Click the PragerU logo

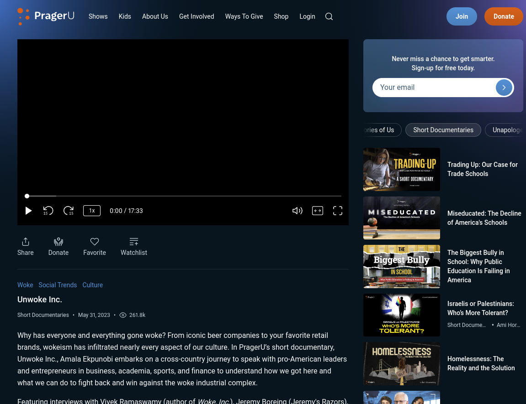(46, 16)
